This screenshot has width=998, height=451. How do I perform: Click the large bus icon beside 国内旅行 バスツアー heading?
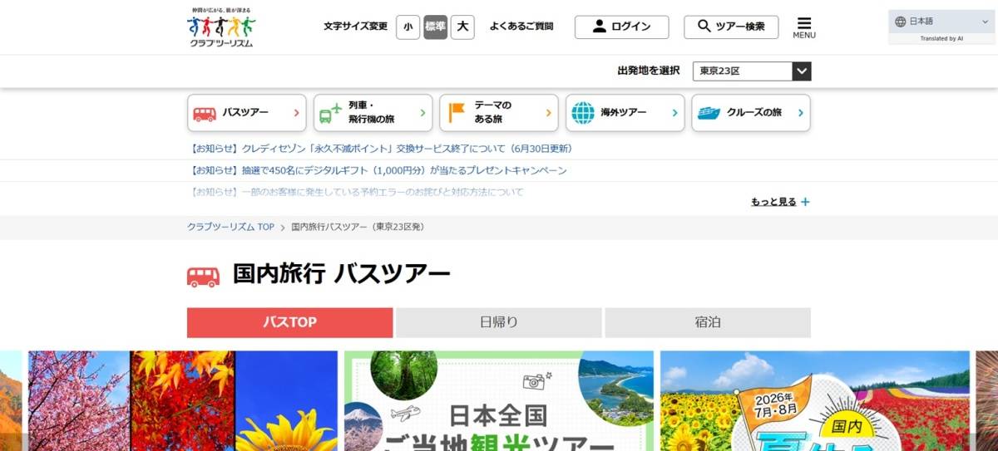[x=204, y=277]
